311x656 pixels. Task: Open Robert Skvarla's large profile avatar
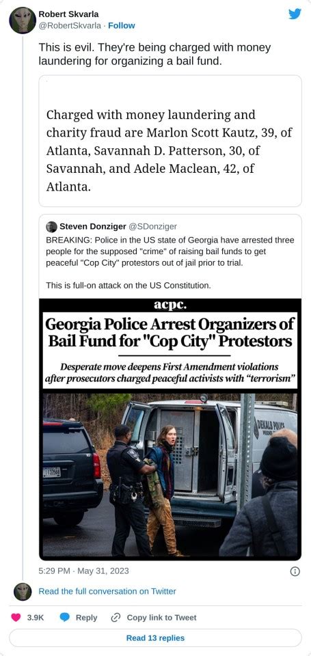click(x=23, y=20)
